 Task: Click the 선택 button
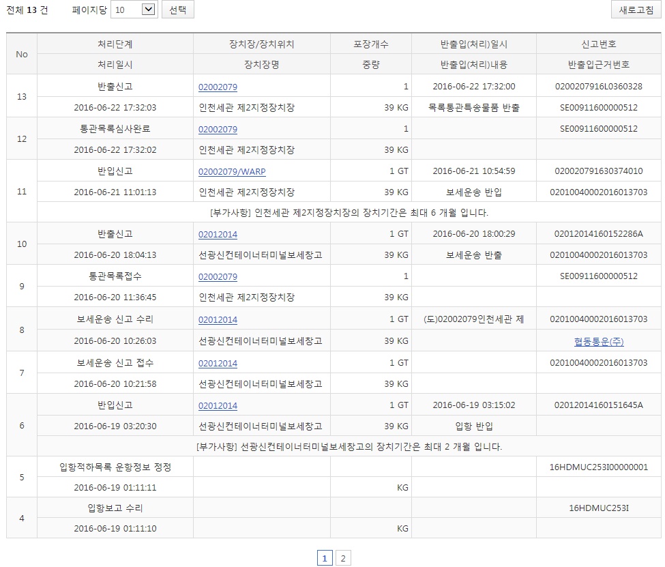177,10
